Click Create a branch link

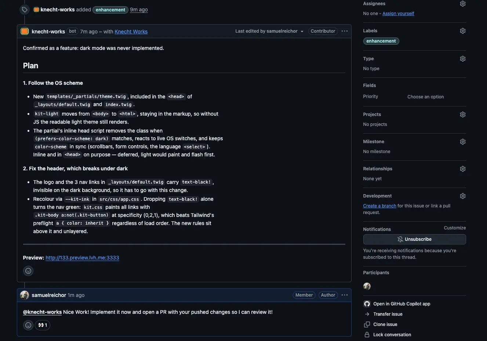click(379, 206)
